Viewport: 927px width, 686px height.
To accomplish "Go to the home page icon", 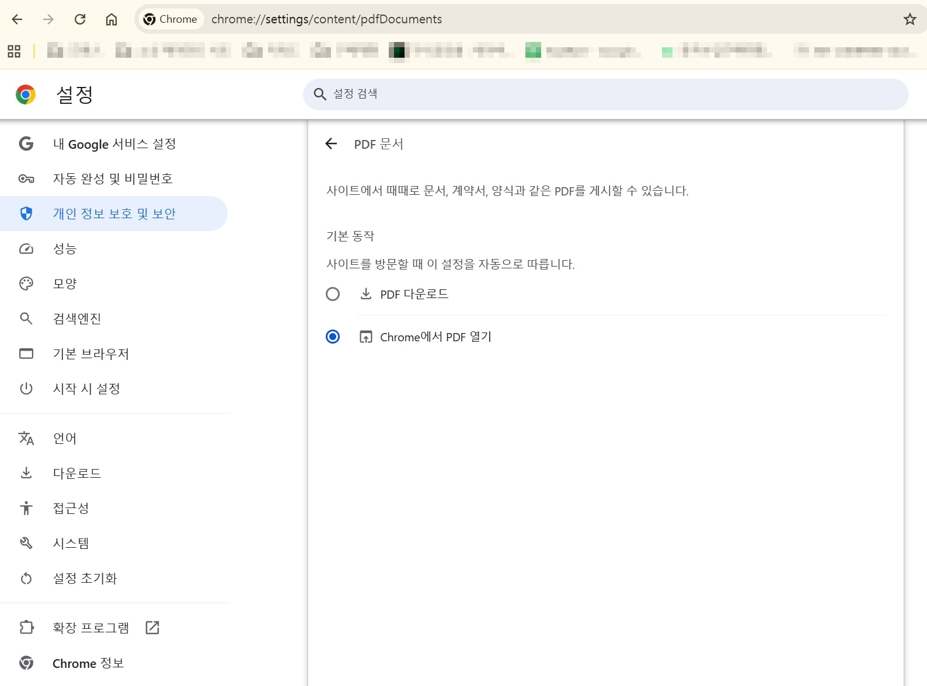I will coord(111,19).
